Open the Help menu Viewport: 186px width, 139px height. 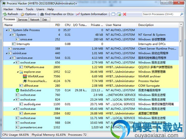pos(51,9)
